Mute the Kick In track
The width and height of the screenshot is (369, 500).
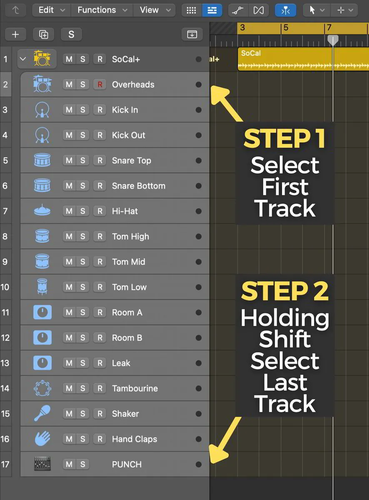(68, 110)
